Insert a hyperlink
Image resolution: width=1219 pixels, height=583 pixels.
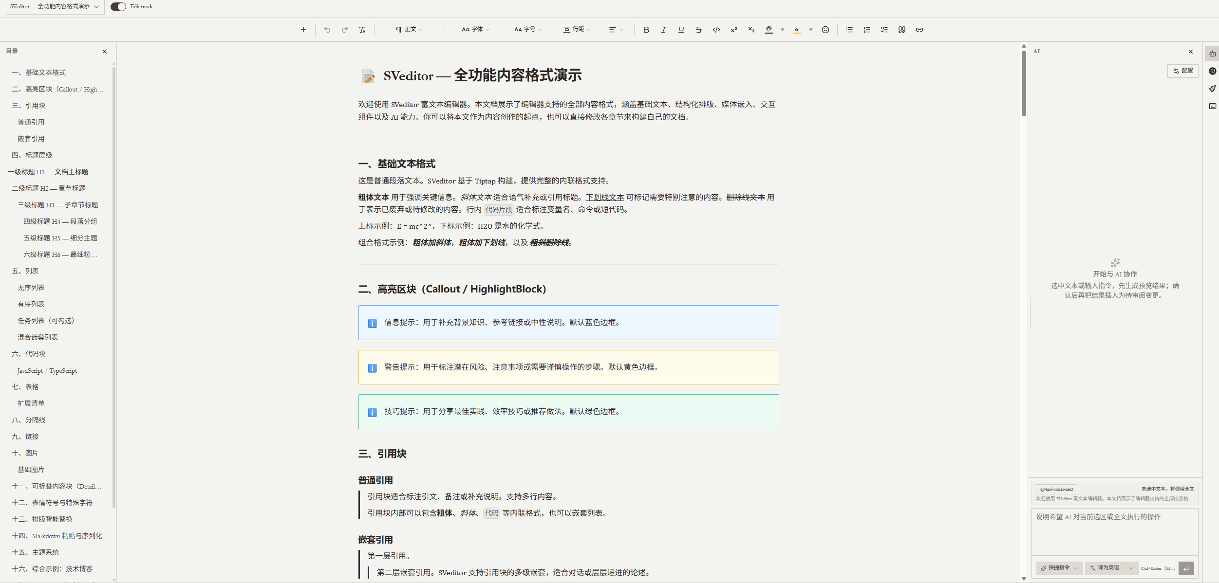919,30
